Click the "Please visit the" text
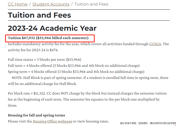Viewport: 176px width, 126px height. pyautogui.click(x=20, y=121)
